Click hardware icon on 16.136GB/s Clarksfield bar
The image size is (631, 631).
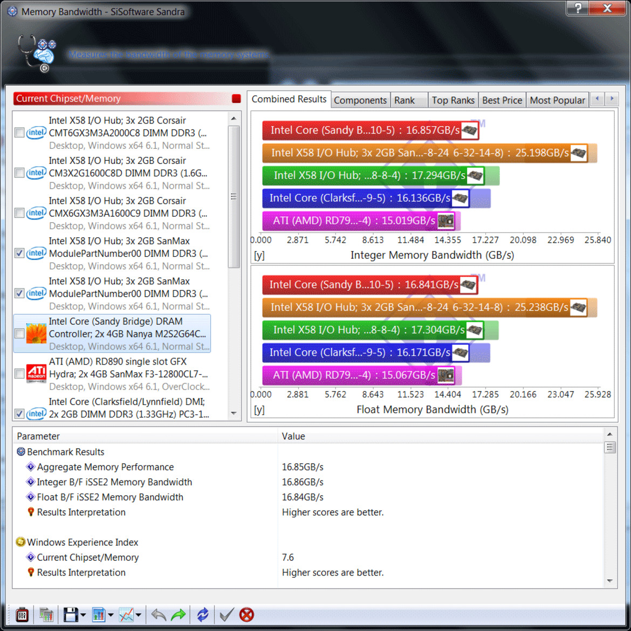tap(460, 198)
